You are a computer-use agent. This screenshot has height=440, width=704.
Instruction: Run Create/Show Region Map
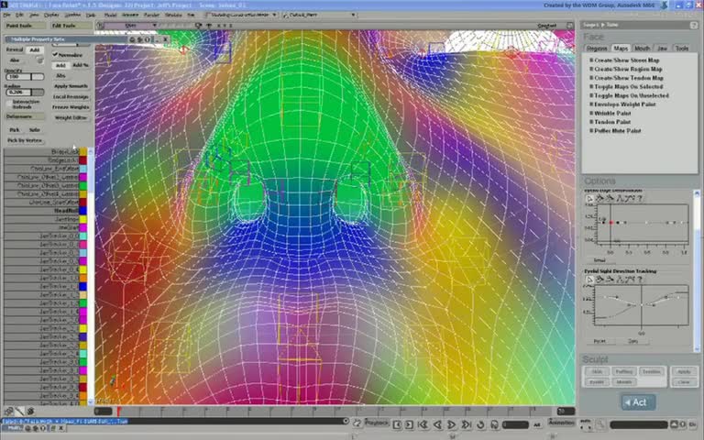pos(626,69)
